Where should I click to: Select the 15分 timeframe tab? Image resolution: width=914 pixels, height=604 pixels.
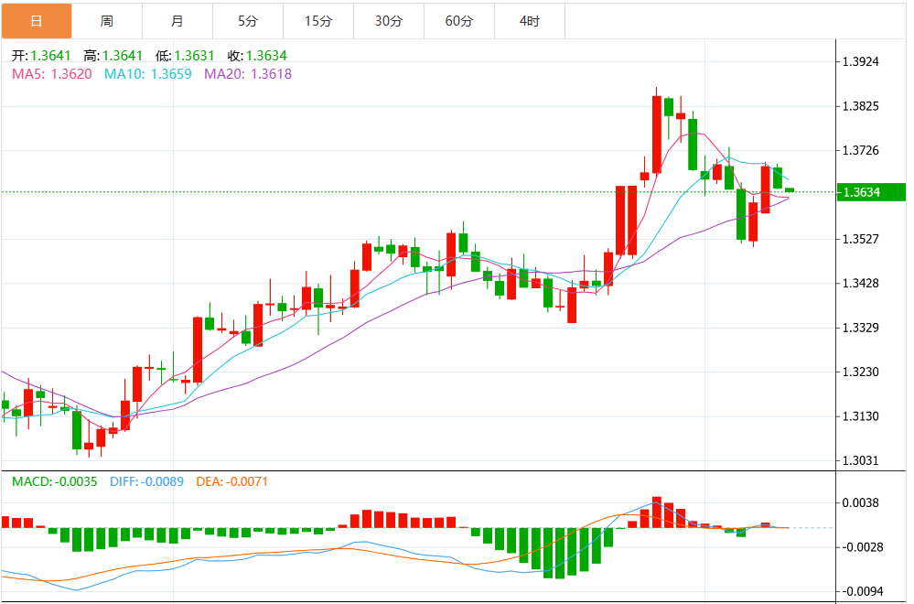point(317,20)
